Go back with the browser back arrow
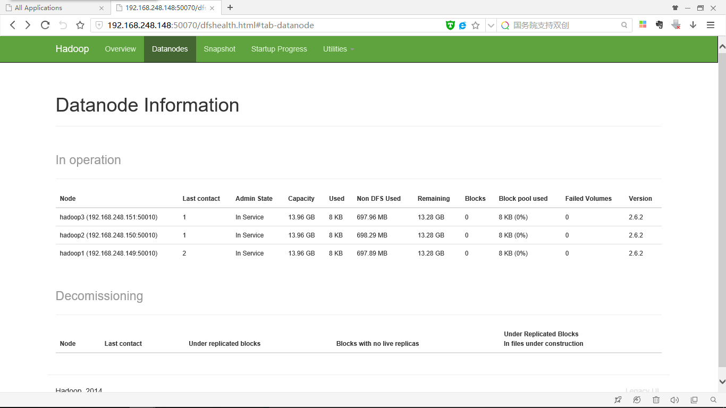 pos(13,25)
